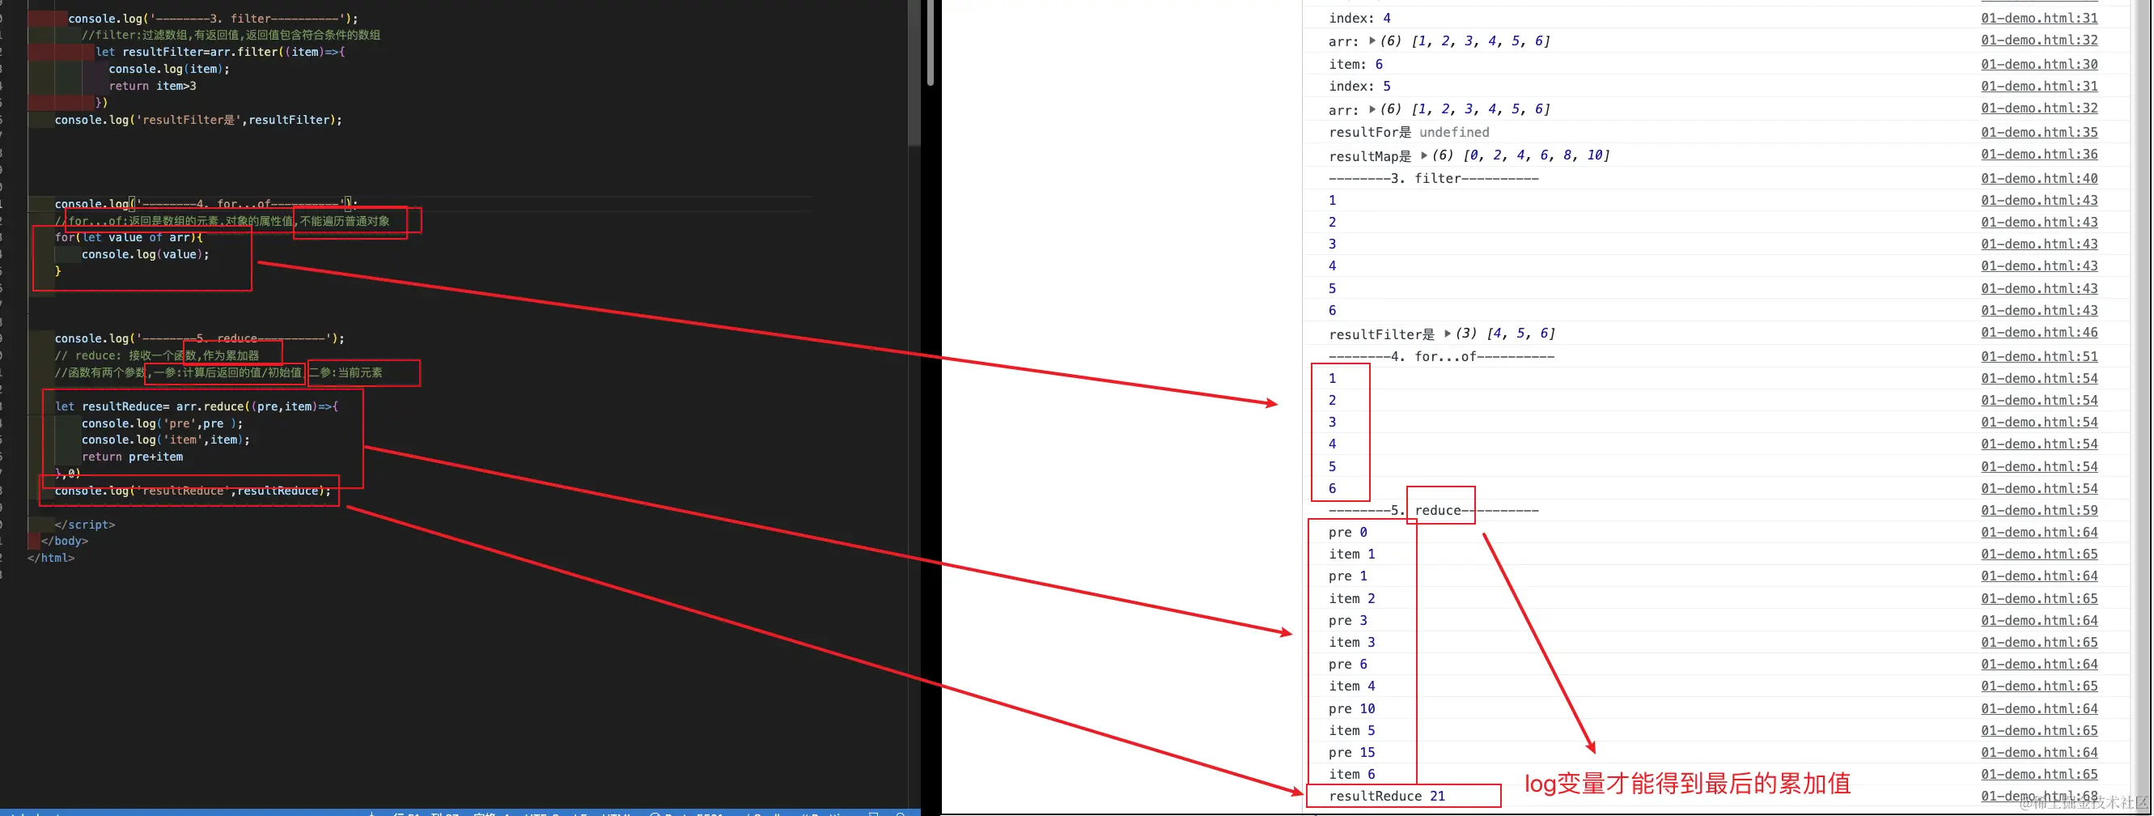
Task: Click the 行51 列37 cursor position indicator
Action: click(423, 813)
